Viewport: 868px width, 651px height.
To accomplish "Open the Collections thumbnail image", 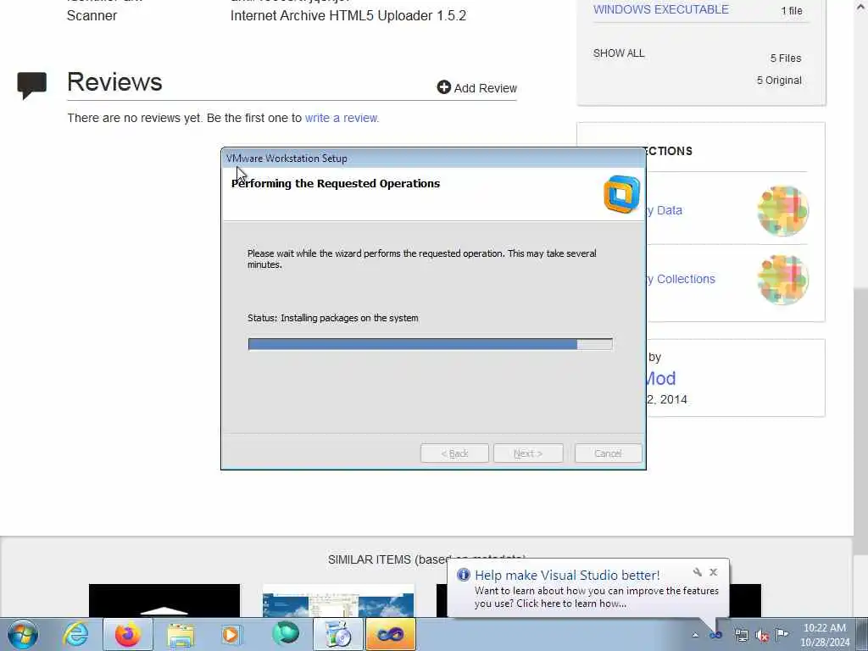I will [x=782, y=280].
